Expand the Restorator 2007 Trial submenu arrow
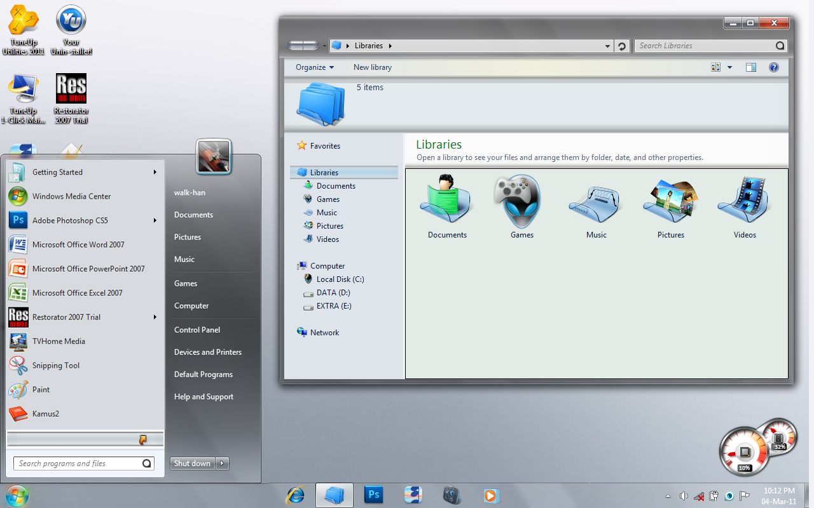 155,317
